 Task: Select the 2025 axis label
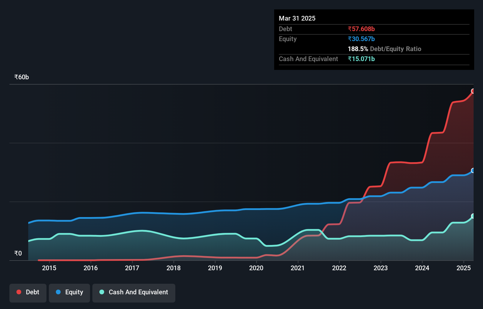point(464,268)
